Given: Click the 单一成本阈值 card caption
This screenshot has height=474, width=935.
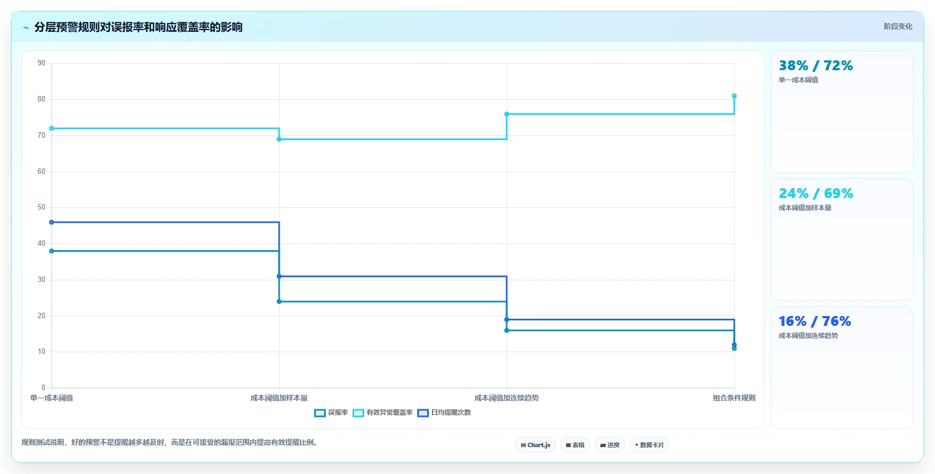Looking at the screenshot, I should point(798,80).
